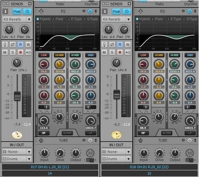
Task: Click Tube clipping LED on OH.01 L
Action: tap(84, 140)
